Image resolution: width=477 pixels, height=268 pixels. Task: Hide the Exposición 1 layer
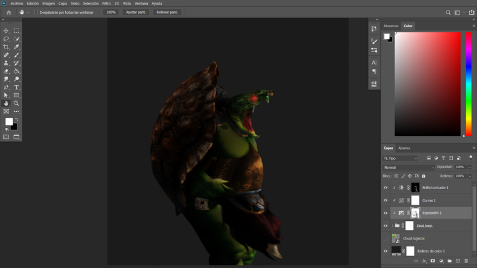tap(386, 213)
